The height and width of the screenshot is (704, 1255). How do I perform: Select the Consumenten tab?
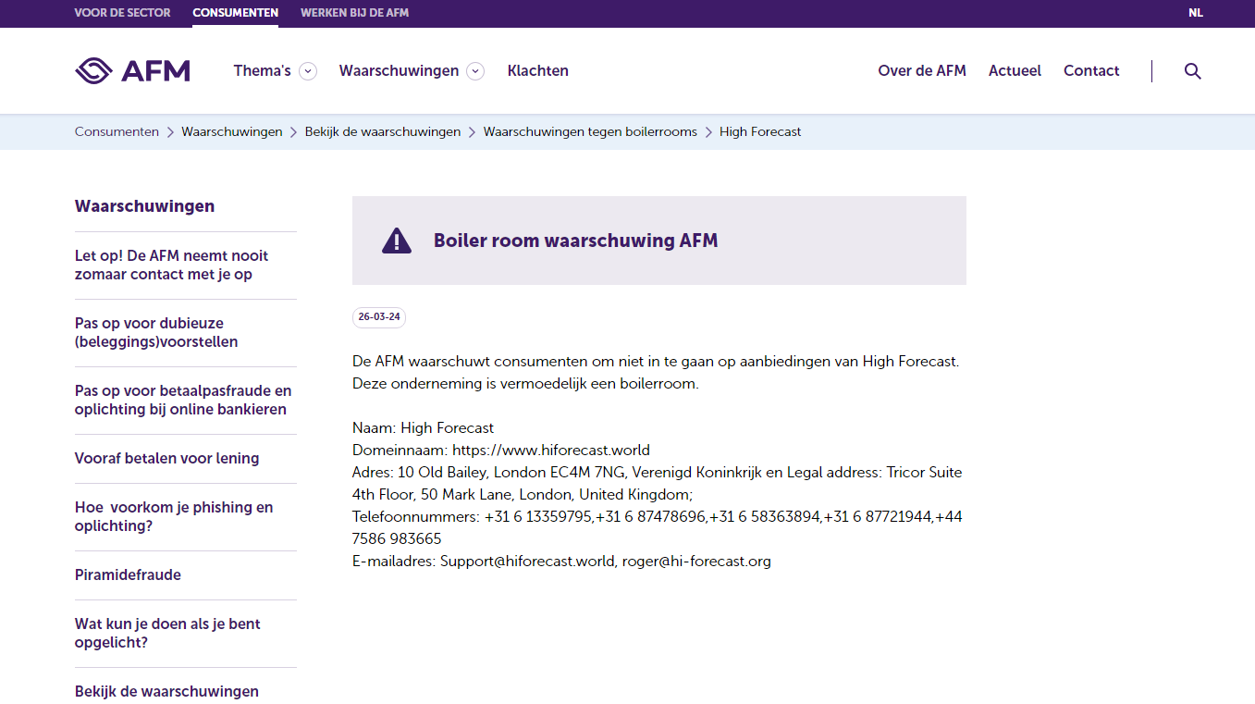point(235,13)
